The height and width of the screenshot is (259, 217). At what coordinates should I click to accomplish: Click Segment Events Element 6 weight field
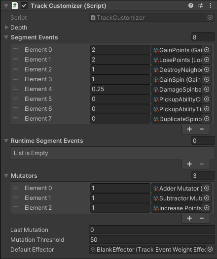coord(120,109)
